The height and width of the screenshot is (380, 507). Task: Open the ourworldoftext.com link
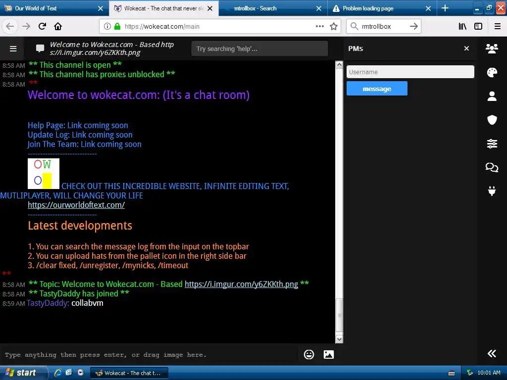[76, 205]
